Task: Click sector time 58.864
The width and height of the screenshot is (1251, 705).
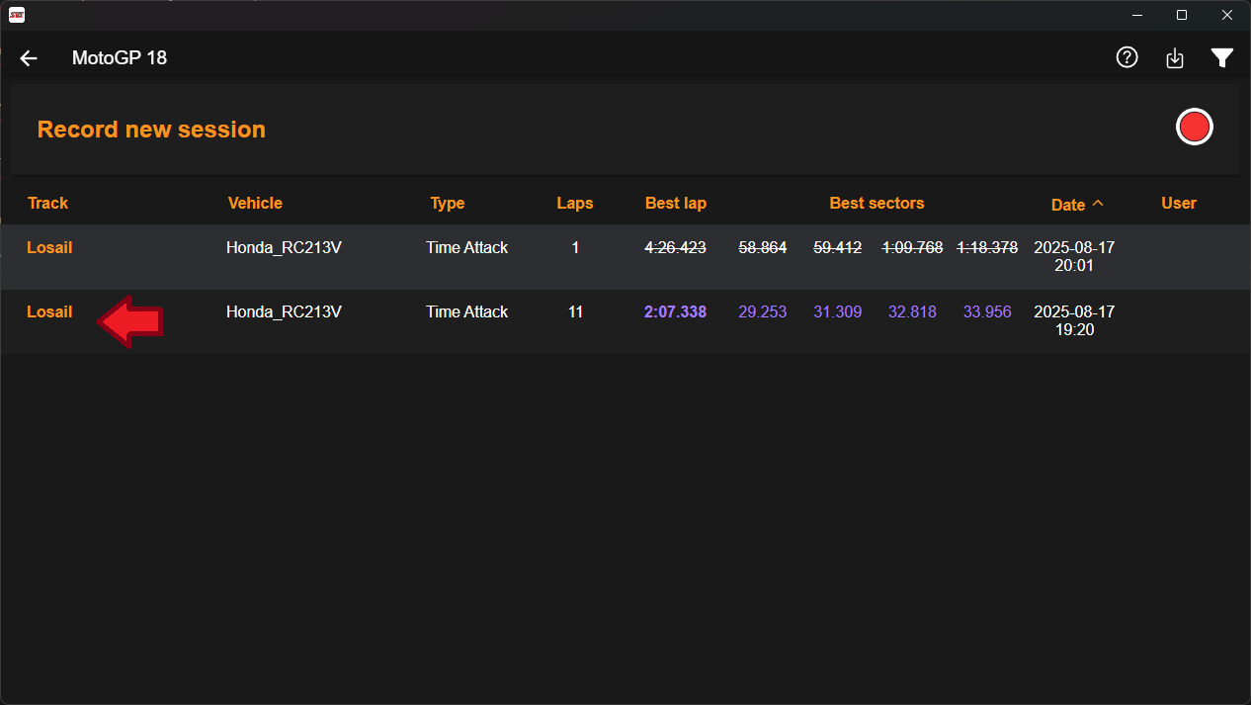Action: [x=763, y=247]
